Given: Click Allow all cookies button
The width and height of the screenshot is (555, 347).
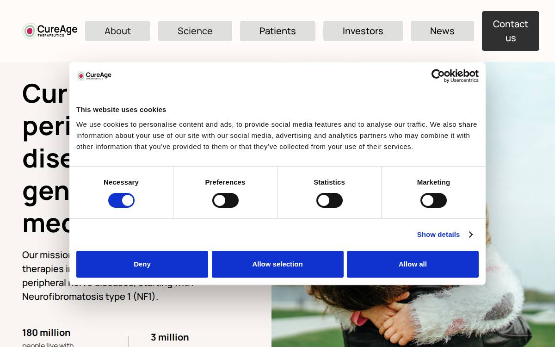Looking at the screenshot, I should 413,264.
